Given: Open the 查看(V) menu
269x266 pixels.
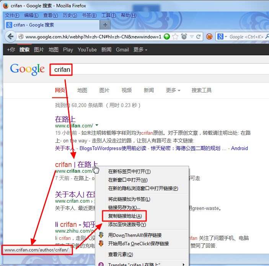Looking at the screenshot, I should 51,15.
